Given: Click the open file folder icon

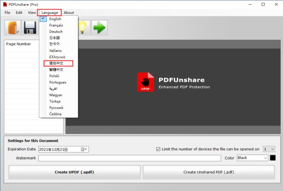Looking at the screenshot, I should 13,28.
